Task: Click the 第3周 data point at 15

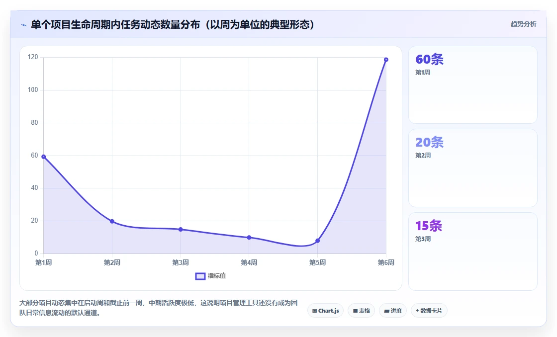Action: pyautogui.click(x=181, y=230)
